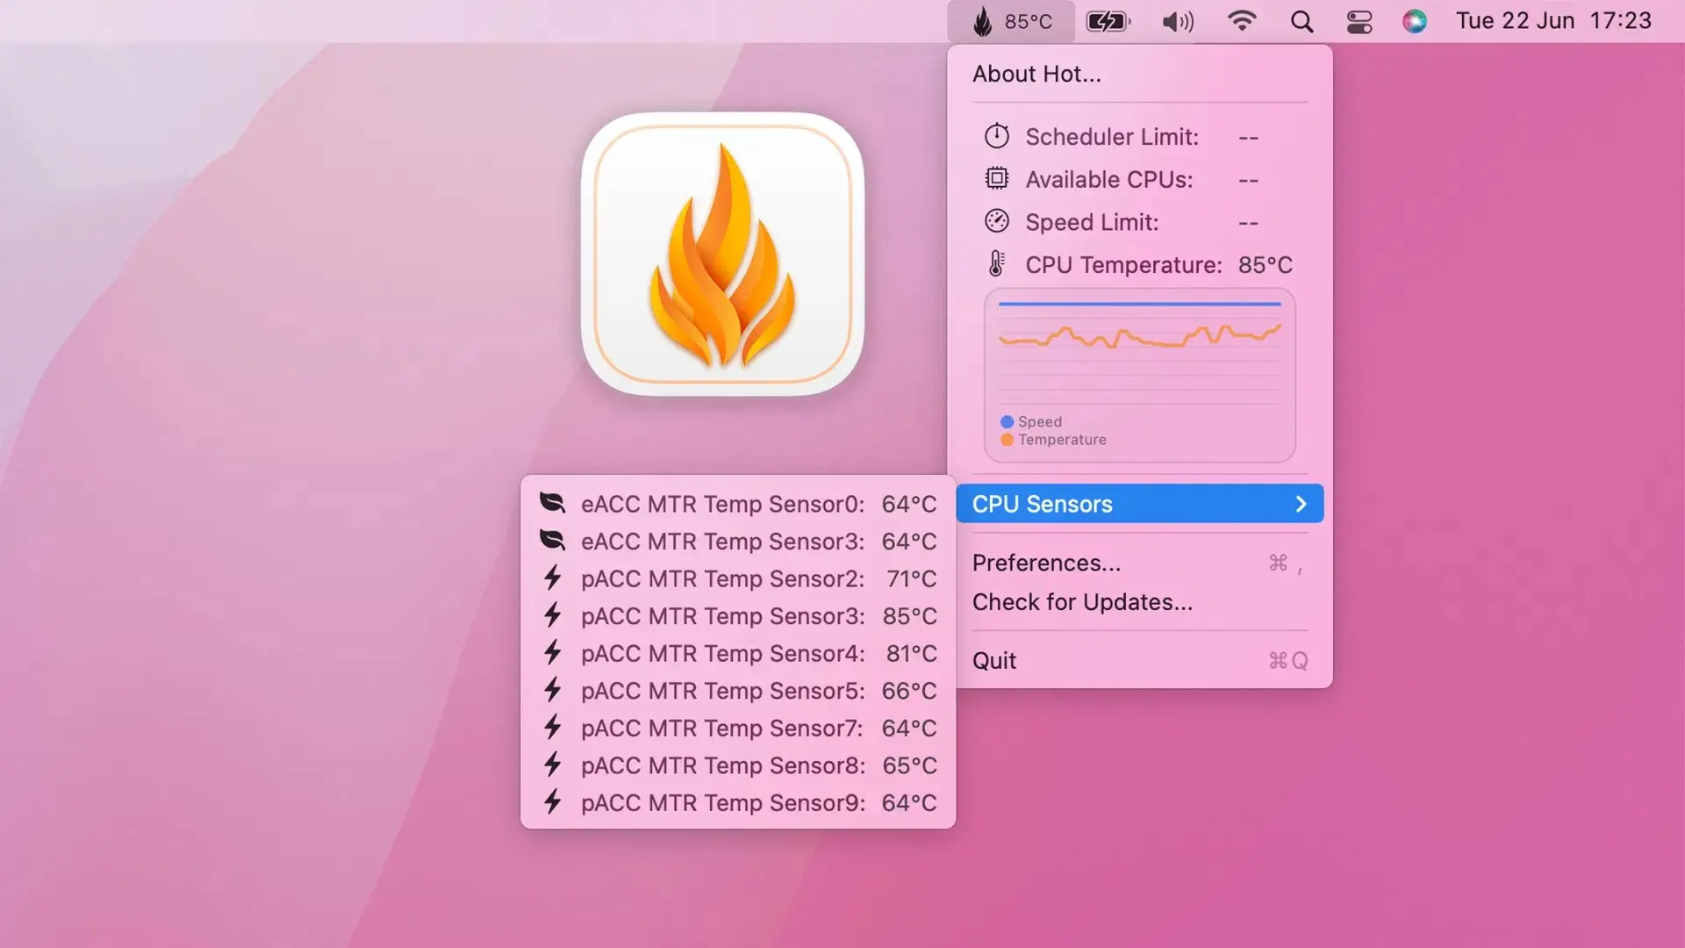Choose Check for Updates...
The height and width of the screenshot is (948, 1685).
coord(1139,602)
